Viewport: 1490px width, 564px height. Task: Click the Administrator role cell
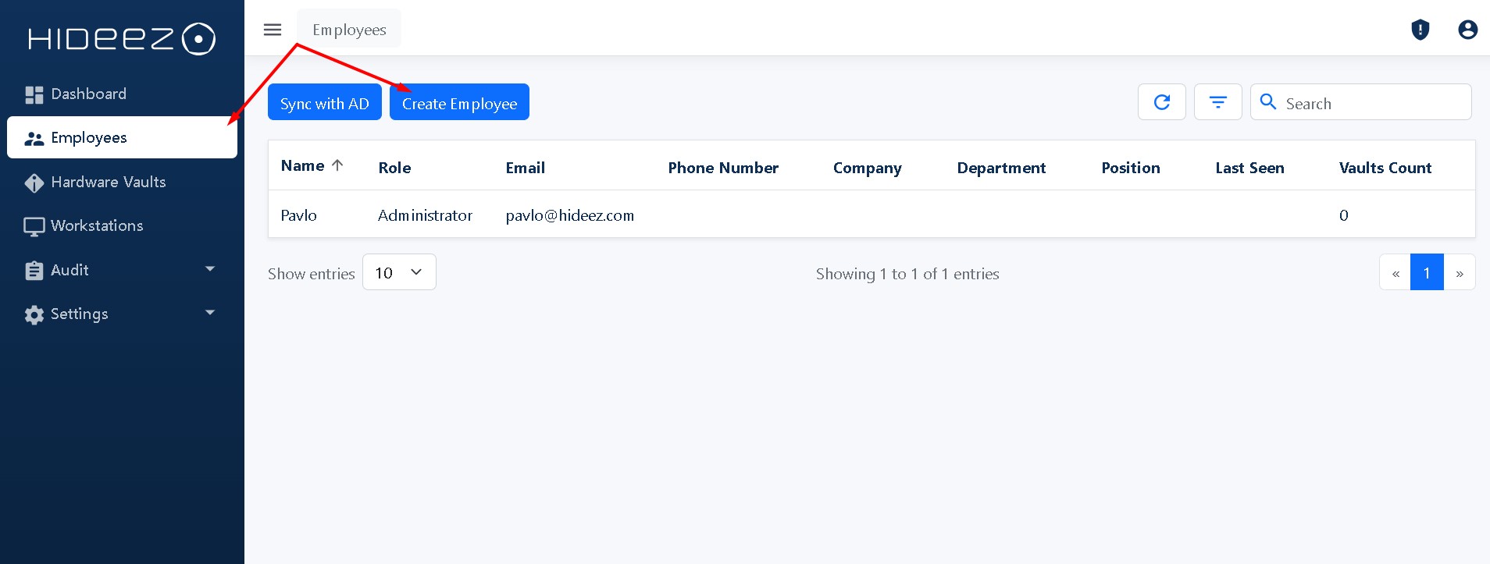pos(425,215)
